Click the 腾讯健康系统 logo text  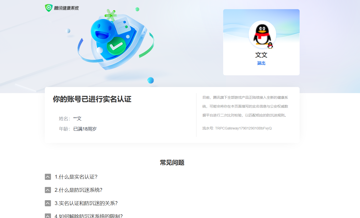tap(66, 8)
